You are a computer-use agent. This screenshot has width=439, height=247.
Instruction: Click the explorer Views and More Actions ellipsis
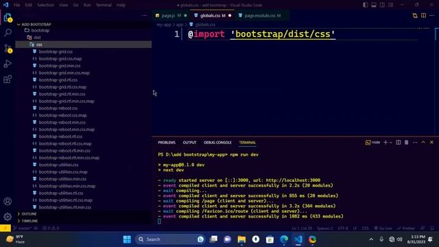click(144, 16)
